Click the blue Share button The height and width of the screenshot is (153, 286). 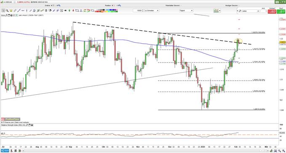[x=5, y=150]
